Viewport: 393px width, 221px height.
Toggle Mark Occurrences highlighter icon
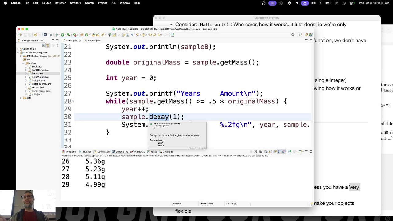pos(115,35)
